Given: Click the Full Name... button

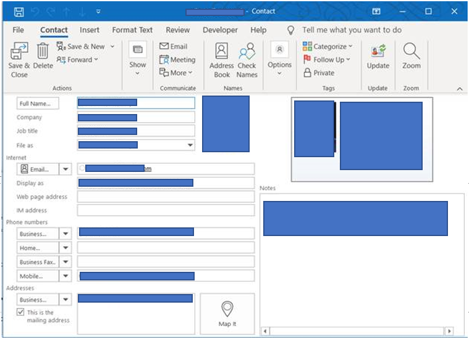Looking at the screenshot, I should coord(38,104).
